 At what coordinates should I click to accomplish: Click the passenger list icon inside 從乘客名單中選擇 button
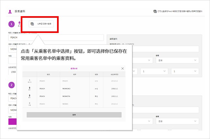tap(32, 24)
